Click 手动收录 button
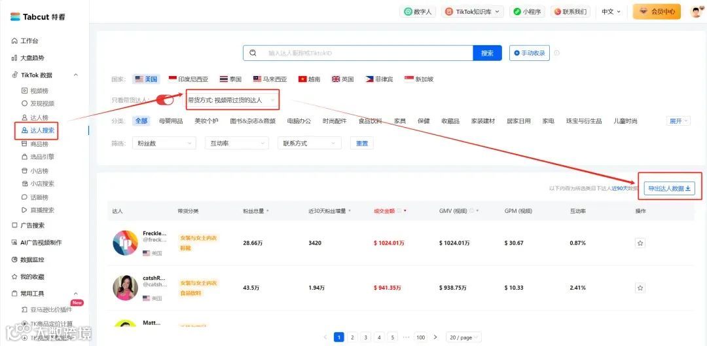707x346 pixels. coord(530,53)
